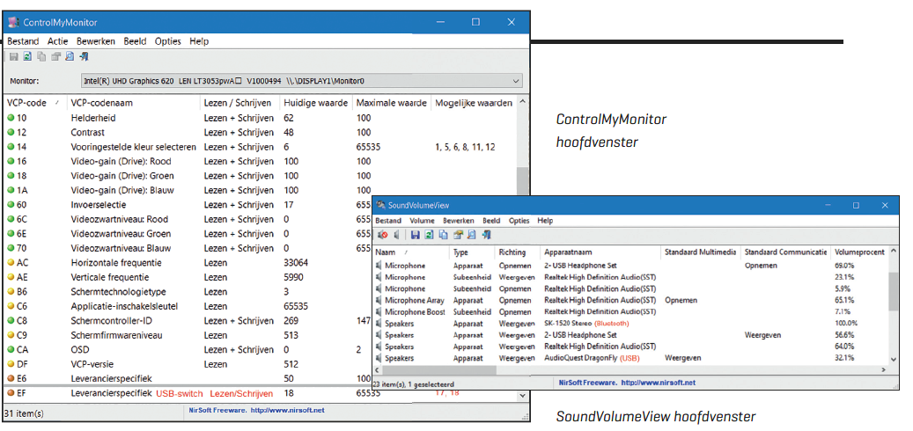The width and height of the screenshot is (913, 431).
Task: Sort by Richting column header
Action: click(x=517, y=252)
